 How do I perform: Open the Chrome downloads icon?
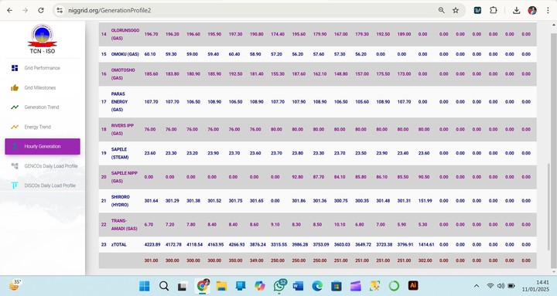click(517, 10)
